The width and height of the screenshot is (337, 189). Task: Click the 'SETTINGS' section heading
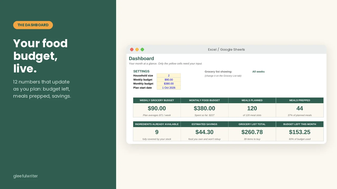click(x=141, y=71)
